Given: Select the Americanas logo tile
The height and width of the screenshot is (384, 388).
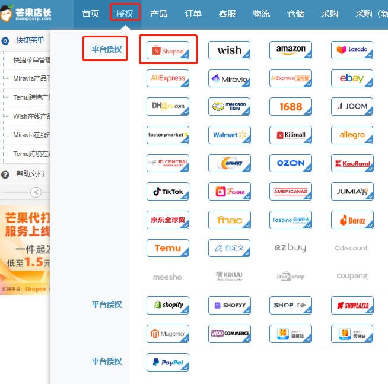Looking at the screenshot, I should tap(291, 191).
